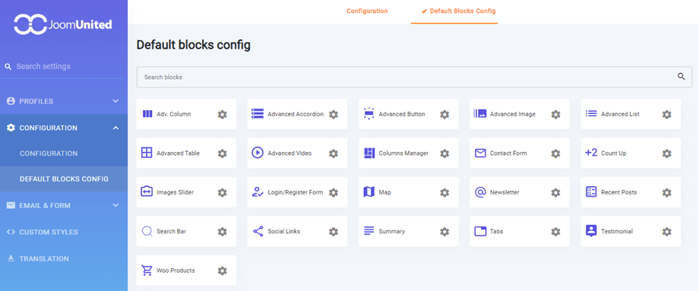Click the Login/Register Form person icon
Image resolution: width=699 pixels, height=291 pixels.
coord(258,191)
